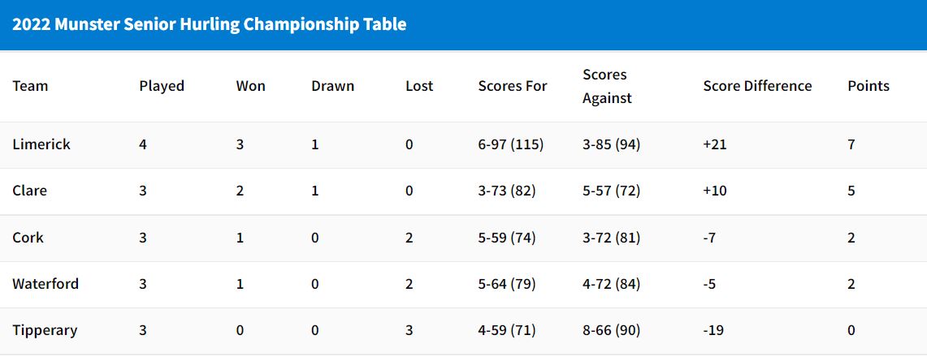Click the Won column header
Viewport: 927px width, 361px height.
coord(251,86)
